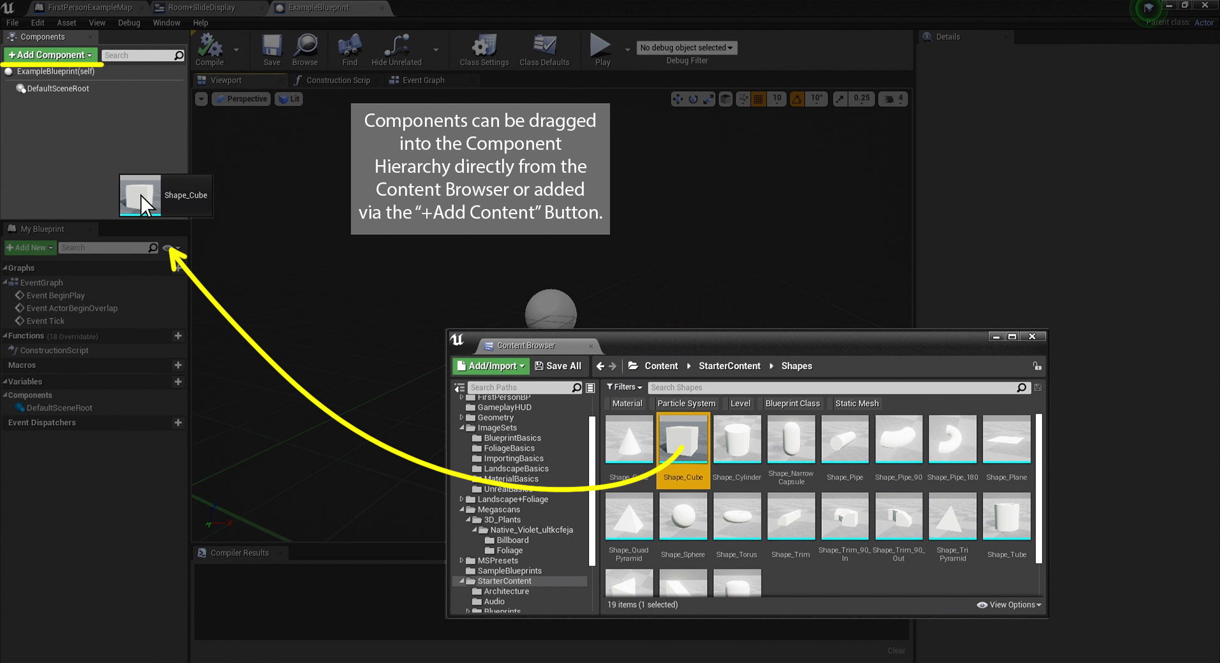
Task: Add new variable with plus icon
Action: point(178,382)
